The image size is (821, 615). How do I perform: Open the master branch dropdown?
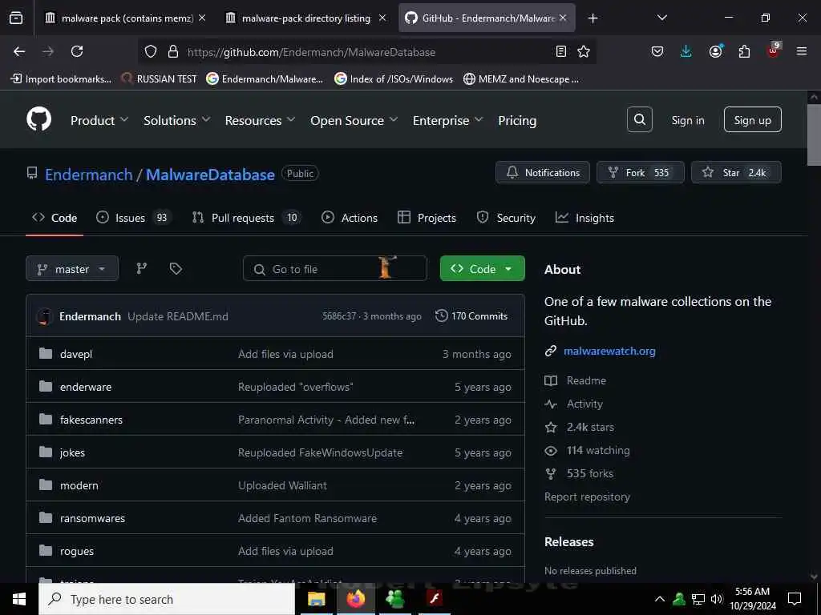(72, 269)
